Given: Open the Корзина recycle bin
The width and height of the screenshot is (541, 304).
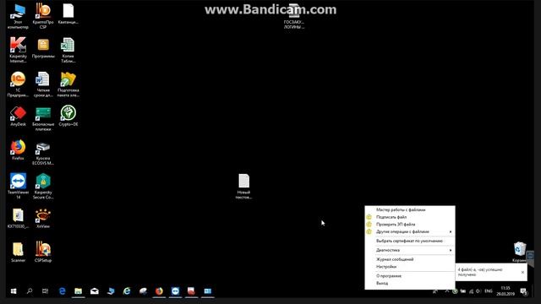Looking at the screenshot, I should [x=520, y=252].
